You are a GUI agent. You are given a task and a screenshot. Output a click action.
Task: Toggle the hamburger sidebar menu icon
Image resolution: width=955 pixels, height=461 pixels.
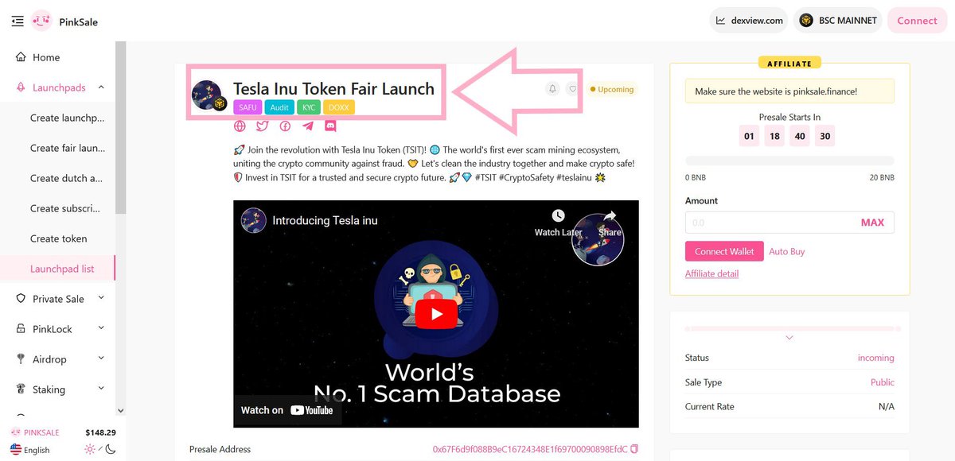[x=18, y=21]
